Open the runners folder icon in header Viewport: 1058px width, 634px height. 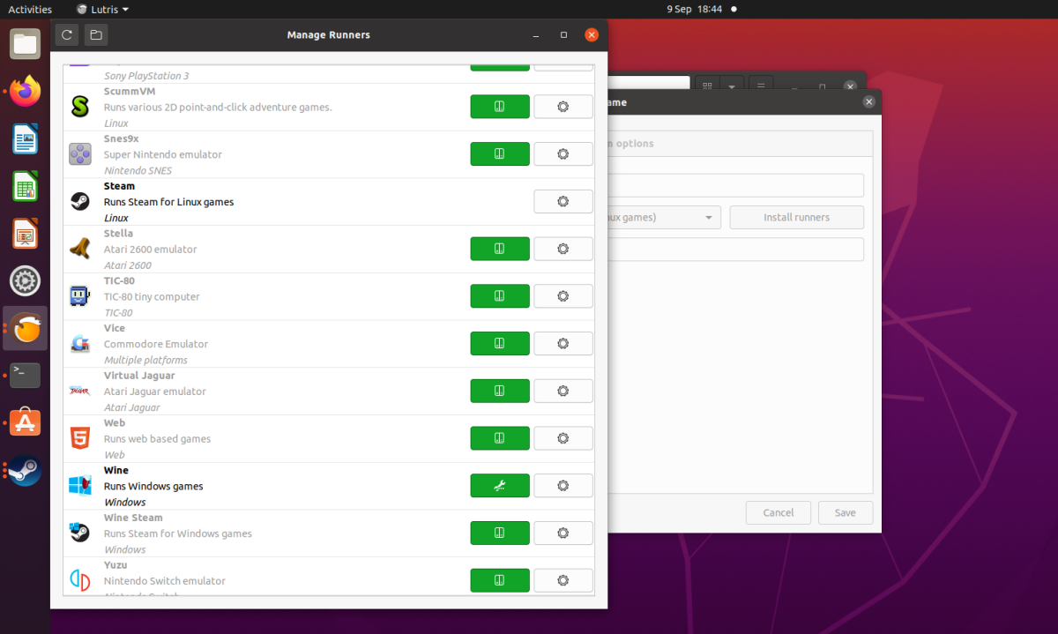96,35
